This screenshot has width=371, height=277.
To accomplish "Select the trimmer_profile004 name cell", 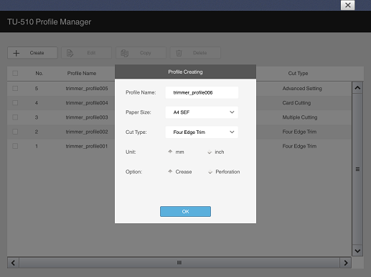I will [87, 103].
